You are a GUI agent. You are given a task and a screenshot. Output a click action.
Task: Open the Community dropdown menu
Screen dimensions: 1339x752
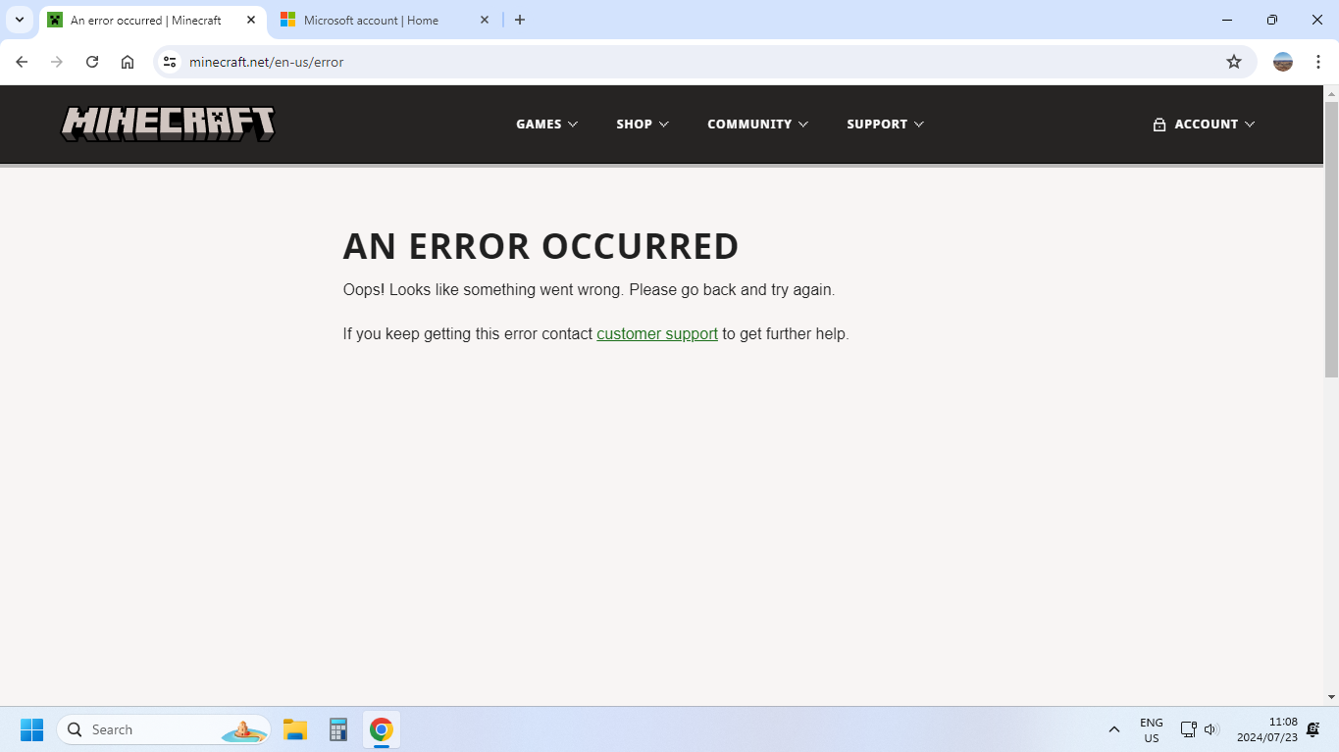click(x=757, y=125)
